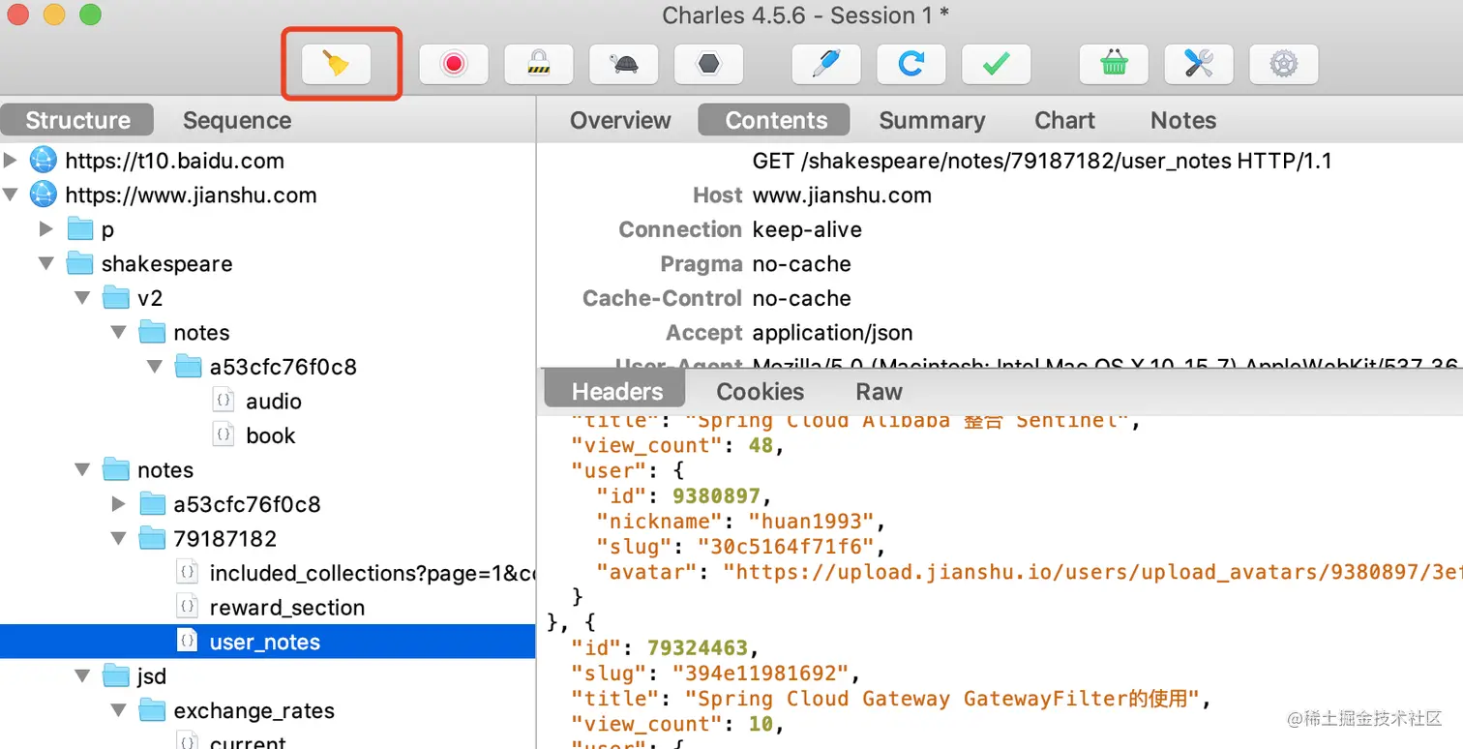
Task: Select the 79187182 folder icon
Action: pyautogui.click(x=152, y=538)
